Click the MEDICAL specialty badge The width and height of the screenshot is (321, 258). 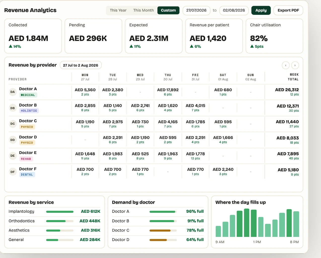pyautogui.click(x=28, y=95)
